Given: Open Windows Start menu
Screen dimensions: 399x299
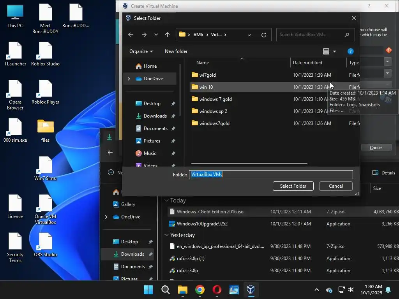Looking at the screenshot, I should (148, 290).
